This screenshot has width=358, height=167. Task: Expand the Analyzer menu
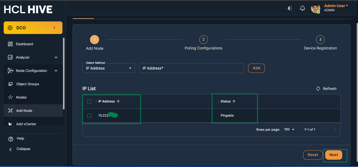tap(56, 57)
